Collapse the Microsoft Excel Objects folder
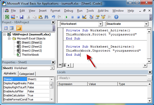Screen dimensions: 154x105 coord(9,38)
